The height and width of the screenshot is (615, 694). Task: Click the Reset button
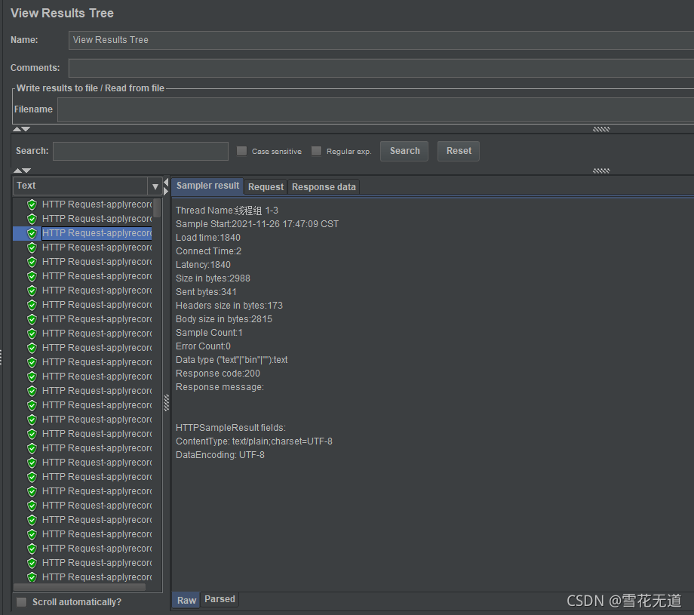click(459, 151)
